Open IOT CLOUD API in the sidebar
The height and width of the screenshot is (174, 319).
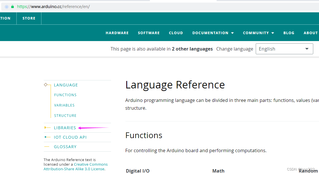click(x=70, y=138)
